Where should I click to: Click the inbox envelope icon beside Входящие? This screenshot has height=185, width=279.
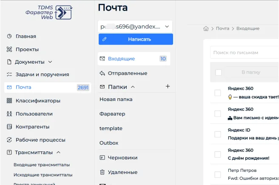tap(102, 59)
